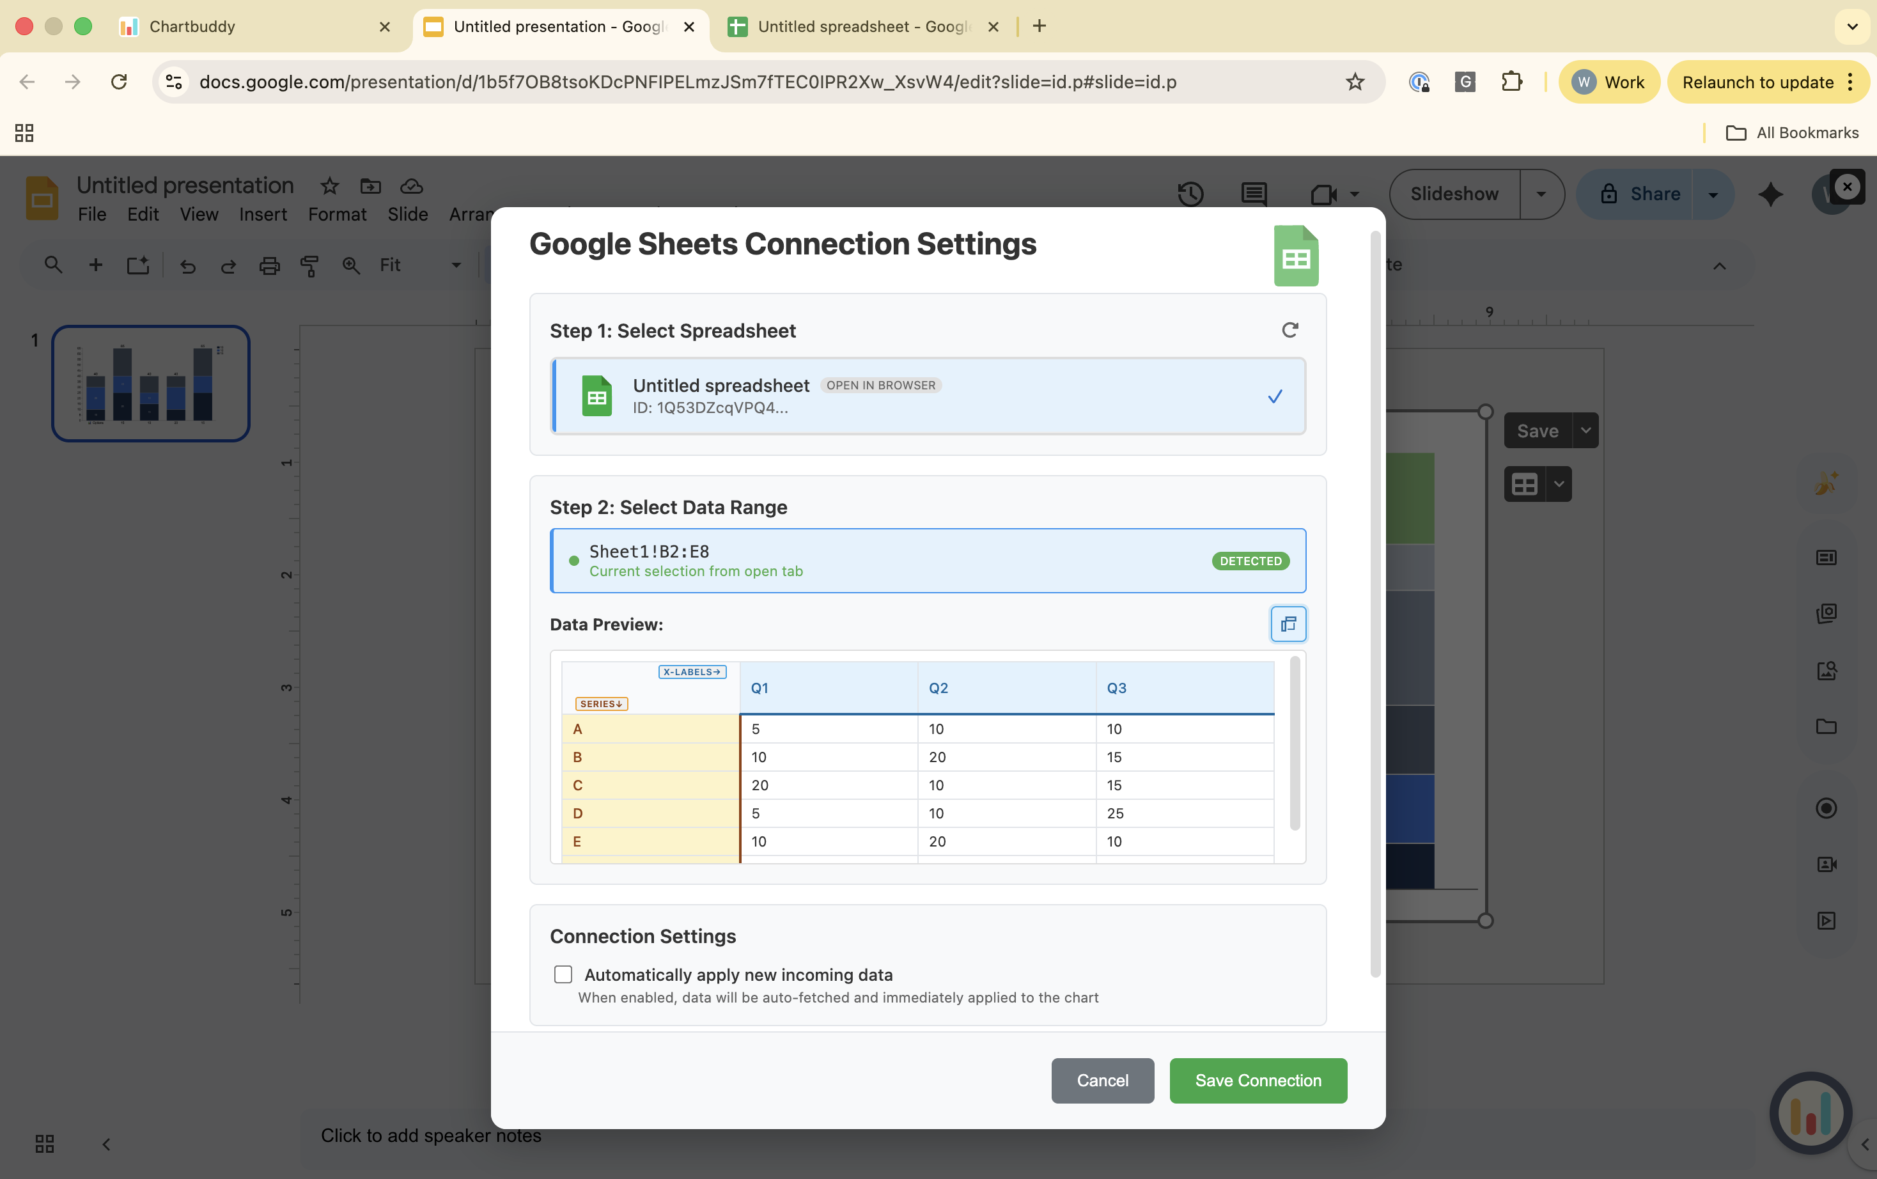The height and width of the screenshot is (1179, 1877).
Task: Open the Slideshow dropdown arrow
Action: 1541,194
